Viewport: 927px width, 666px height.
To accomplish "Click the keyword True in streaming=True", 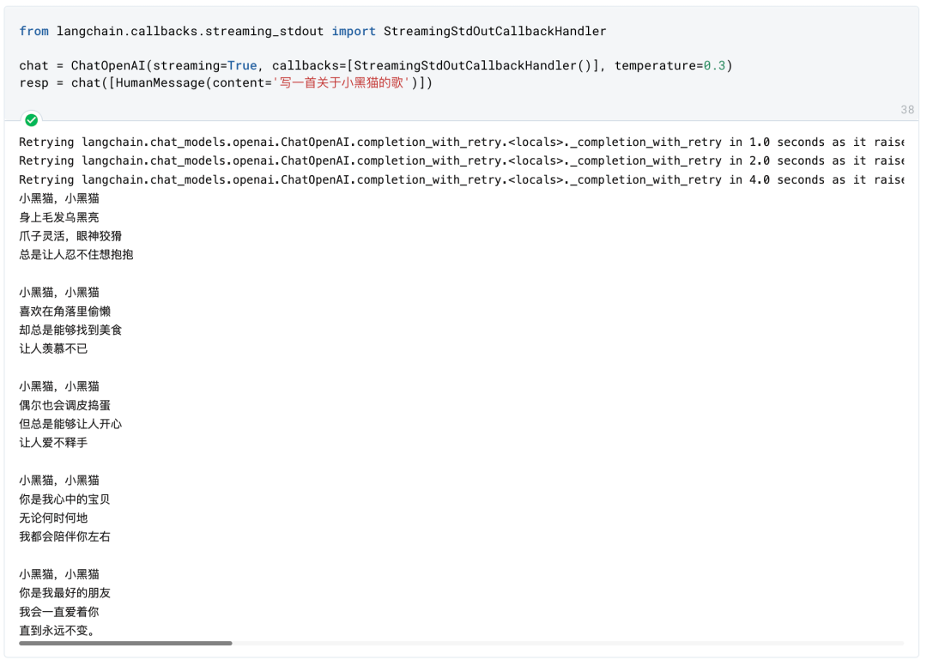I will pos(242,65).
